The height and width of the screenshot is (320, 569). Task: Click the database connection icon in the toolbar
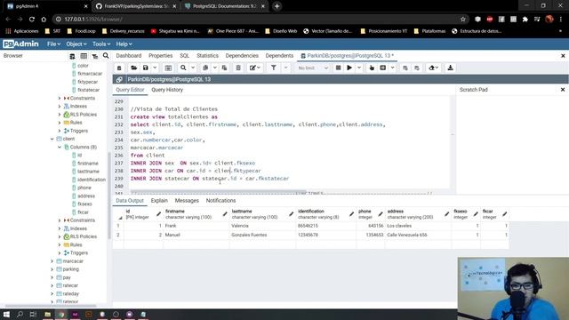click(x=119, y=68)
